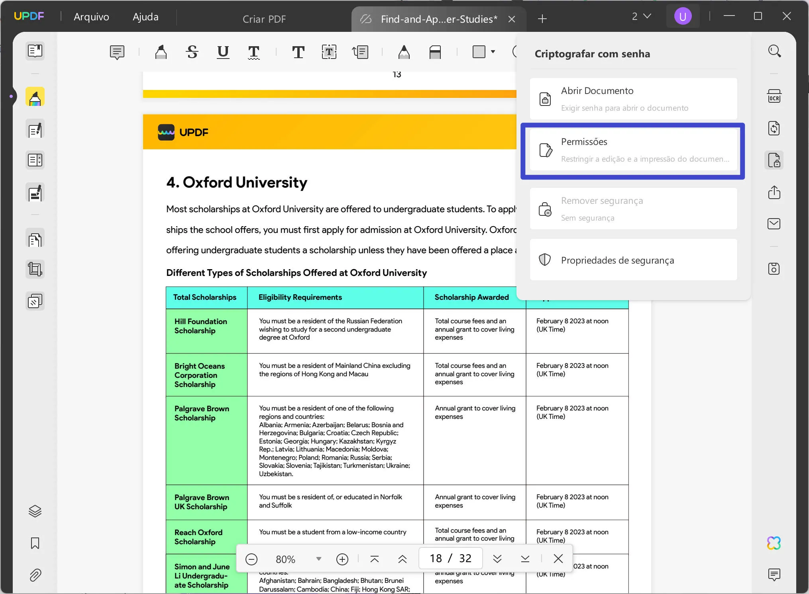The height and width of the screenshot is (594, 809).
Task: Click the Bright Oceans Corporation Scholarship cell
Action: pyautogui.click(x=206, y=375)
